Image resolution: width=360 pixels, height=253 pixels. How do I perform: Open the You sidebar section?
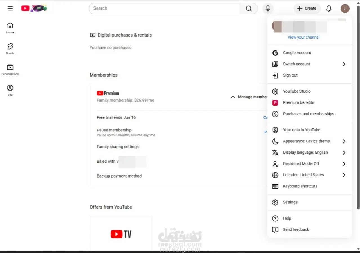pos(10,90)
